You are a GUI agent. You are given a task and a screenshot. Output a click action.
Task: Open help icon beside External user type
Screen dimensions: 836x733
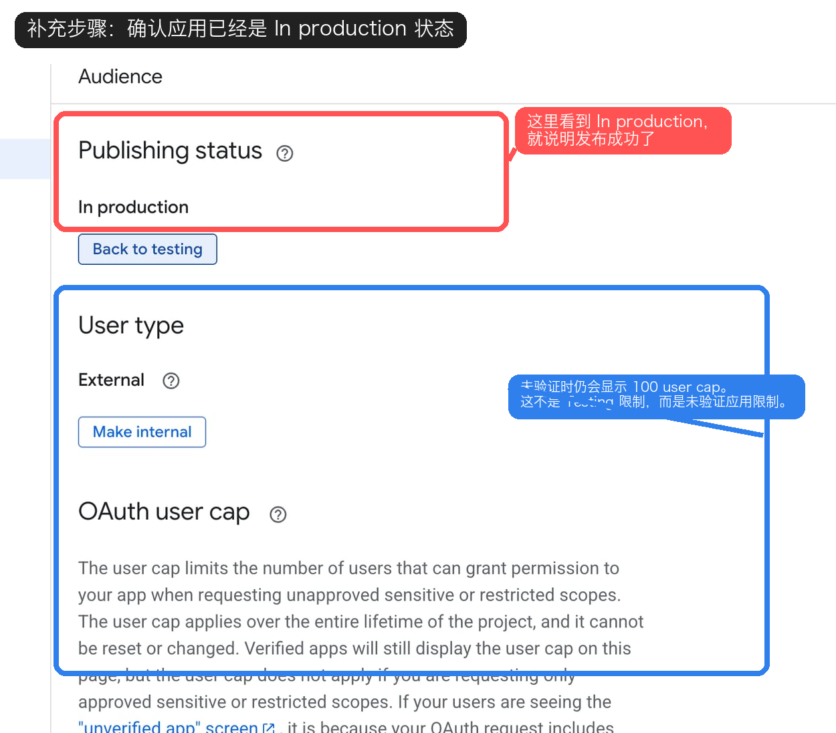click(x=171, y=381)
